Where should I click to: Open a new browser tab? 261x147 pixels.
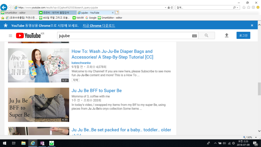click(117, 13)
